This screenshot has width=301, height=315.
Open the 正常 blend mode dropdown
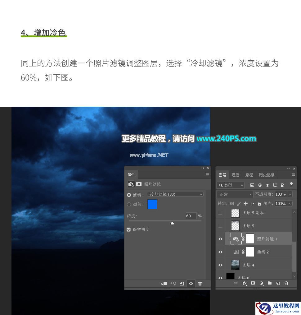coord(235,194)
